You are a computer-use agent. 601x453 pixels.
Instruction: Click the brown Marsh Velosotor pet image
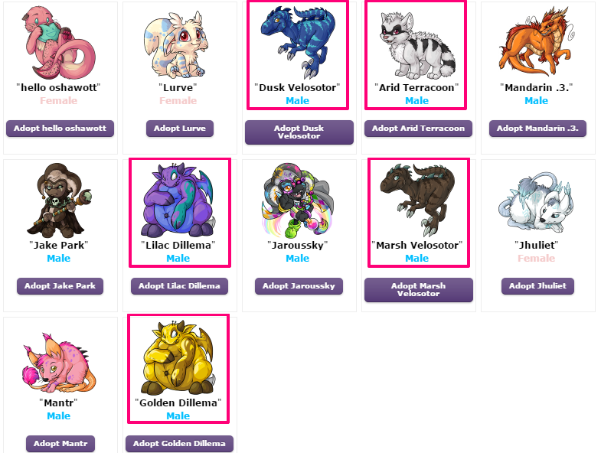click(x=417, y=200)
